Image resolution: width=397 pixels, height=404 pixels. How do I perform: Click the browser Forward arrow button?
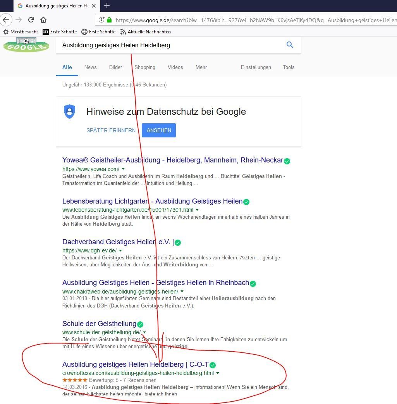[x=19, y=20]
